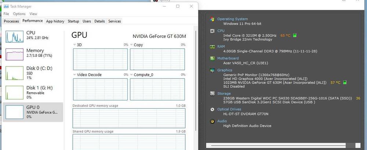
Task: Click the Optical Drives disc icon in Speccy
Action: 212,109
